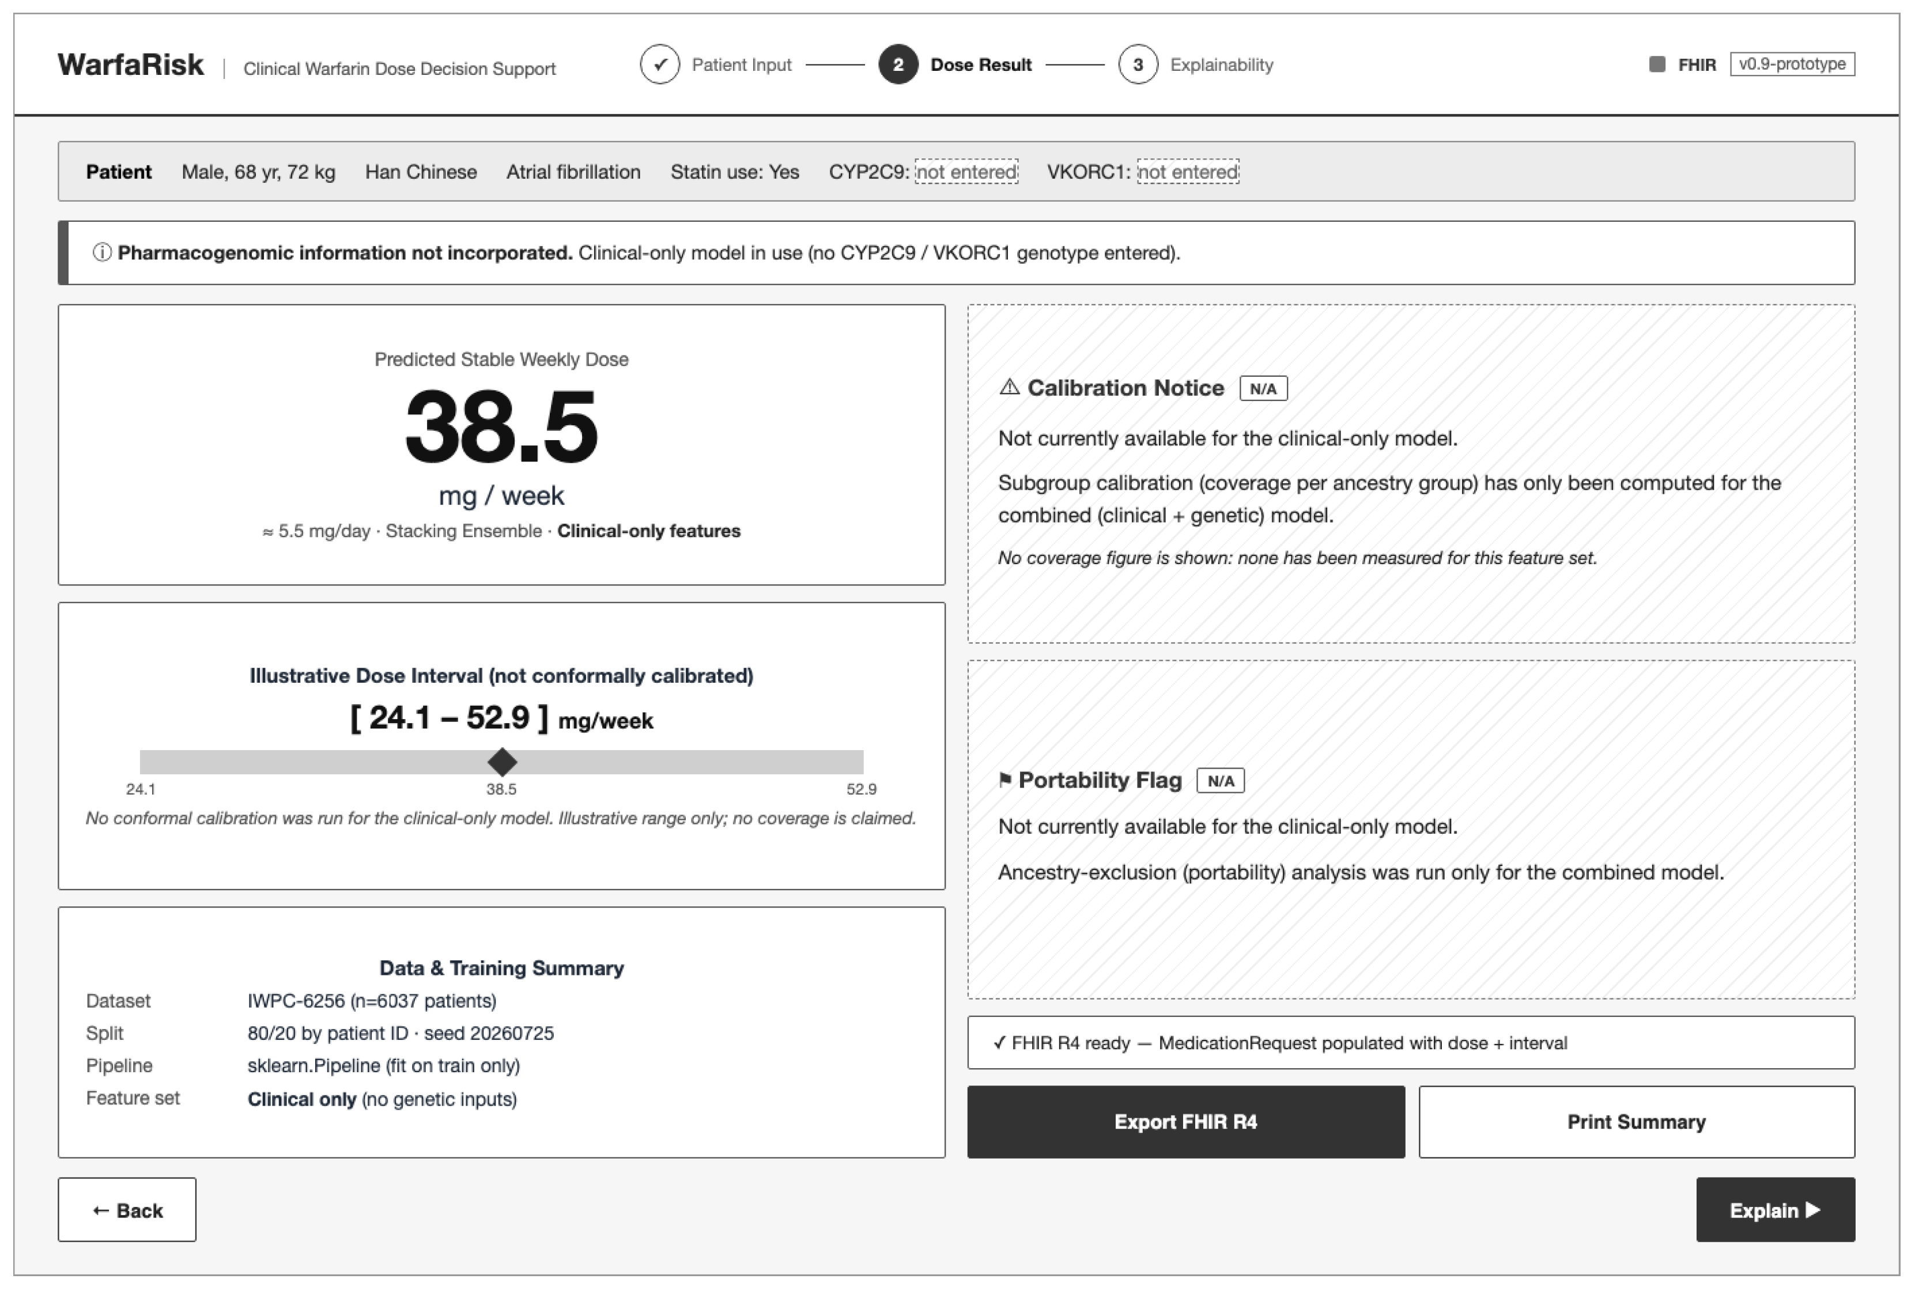
Task: Click the CYP2C9 not entered field
Action: click(x=966, y=172)
